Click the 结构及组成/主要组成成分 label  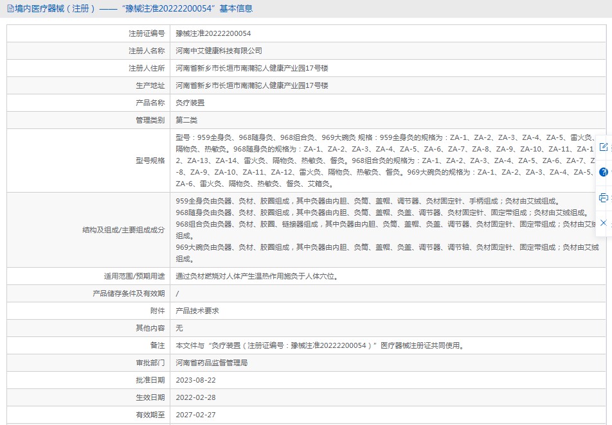pos(123,230)
